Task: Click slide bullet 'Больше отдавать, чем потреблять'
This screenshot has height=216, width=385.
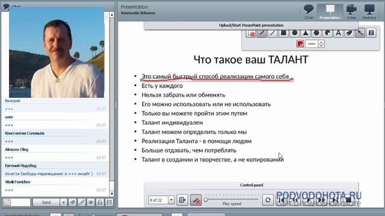Action: coord(189,150)
